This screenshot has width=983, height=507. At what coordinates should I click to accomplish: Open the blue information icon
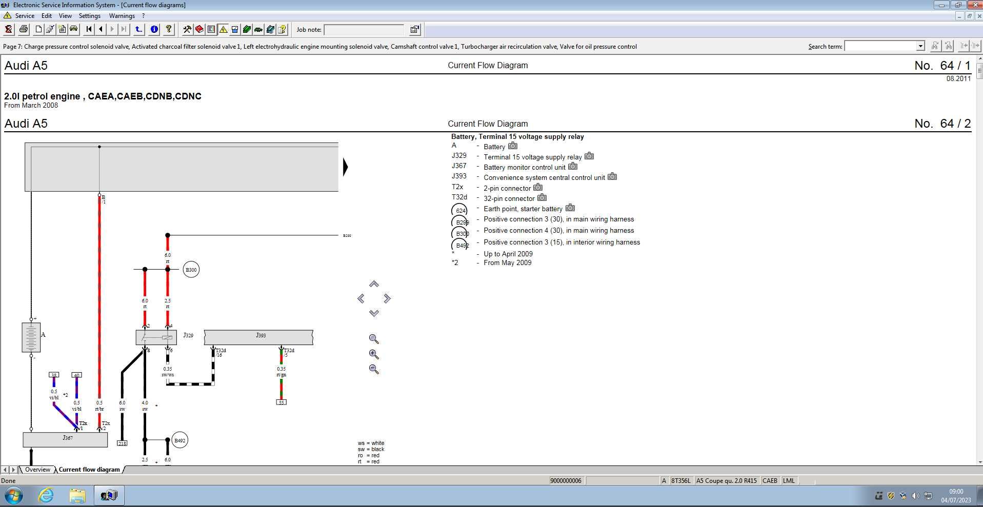pos(154,29)
